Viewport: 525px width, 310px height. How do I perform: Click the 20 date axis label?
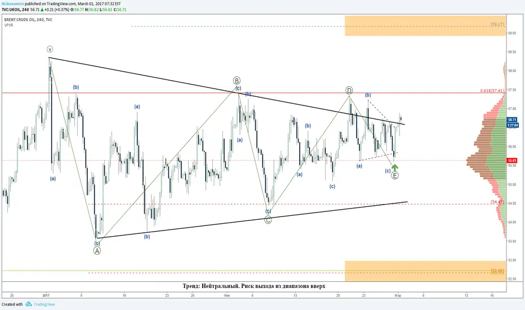tap(338, 295)
